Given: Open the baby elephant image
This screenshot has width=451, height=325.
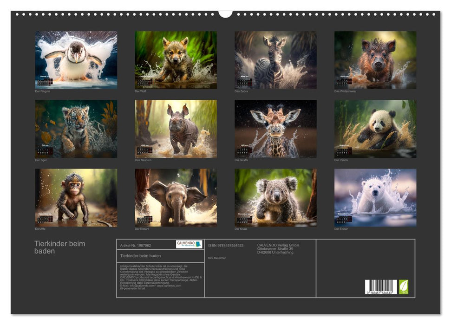Looking at the screenshot, I should pos(176,197).
